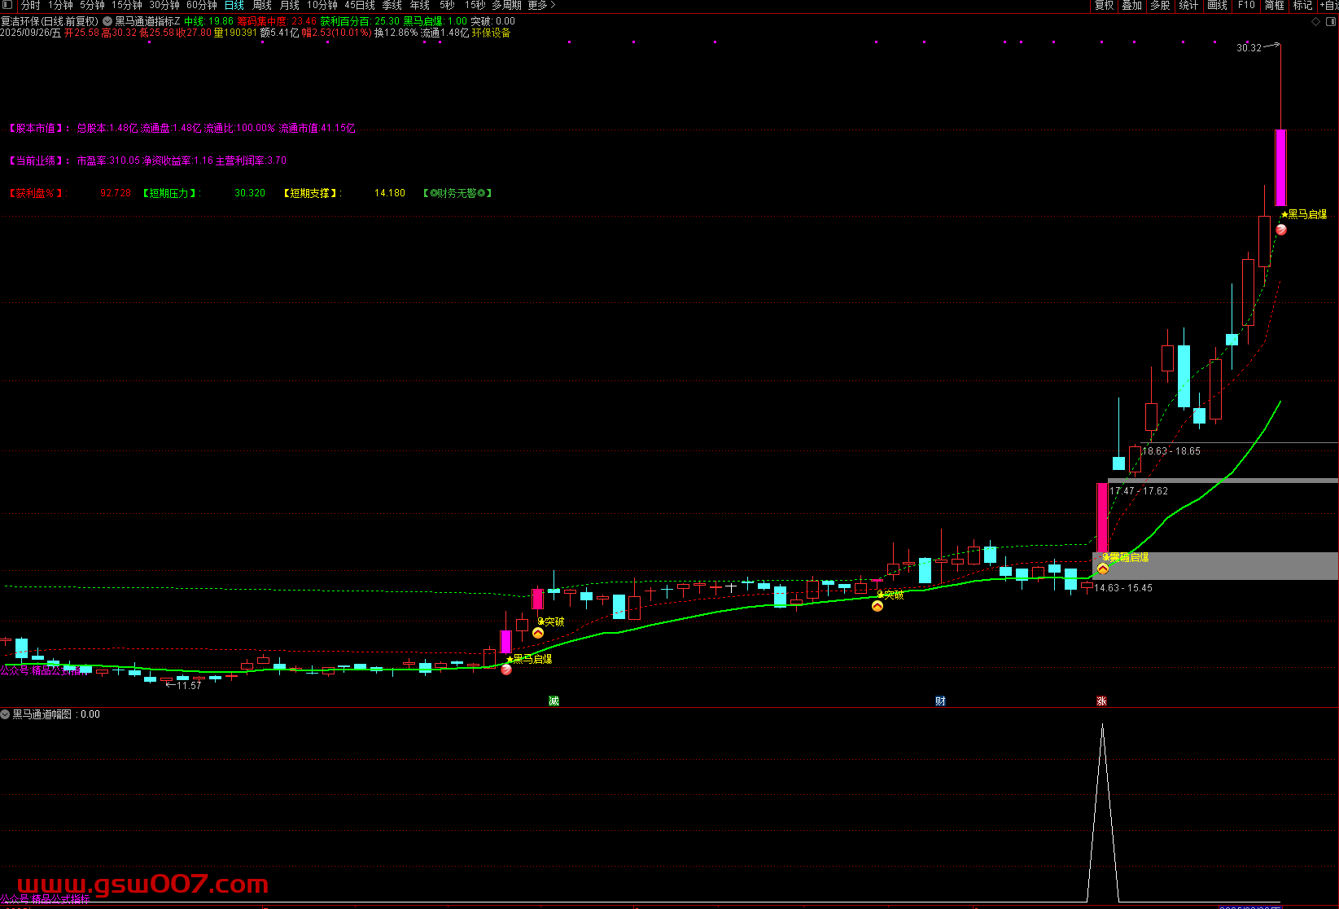Select the 45日线 period tab
1339x909 pixels.
click(x=360, y=5)
